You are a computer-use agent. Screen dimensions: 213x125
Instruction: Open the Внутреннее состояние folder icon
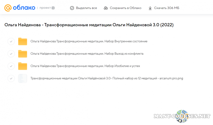[23, 41]
